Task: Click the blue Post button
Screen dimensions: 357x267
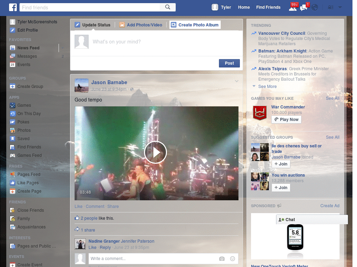Action: pyautogui.click(x=229, y=63)
